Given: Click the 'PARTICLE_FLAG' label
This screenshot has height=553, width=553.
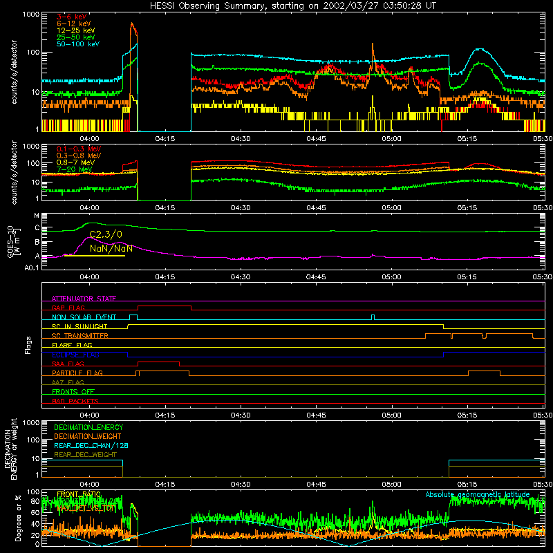Looking at the screenshot, I should pos(77,373).
